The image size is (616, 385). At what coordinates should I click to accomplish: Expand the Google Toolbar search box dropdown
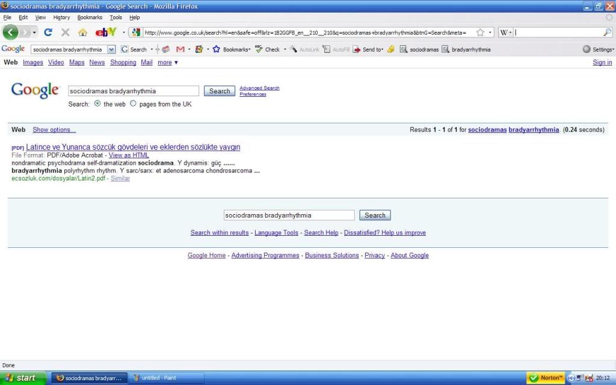coord(111,49)
